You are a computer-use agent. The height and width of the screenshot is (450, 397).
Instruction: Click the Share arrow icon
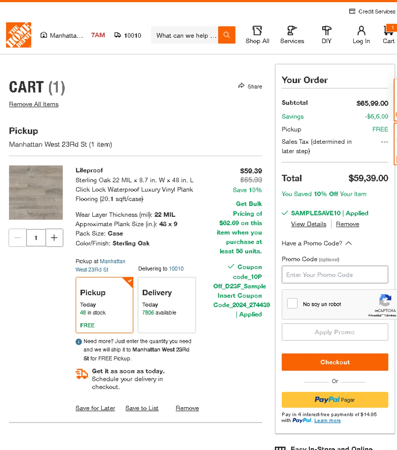(x=241, y=86)
